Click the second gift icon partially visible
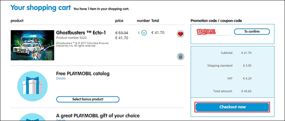The width and height of the screenshot is (285, 121). pos(32,117)
